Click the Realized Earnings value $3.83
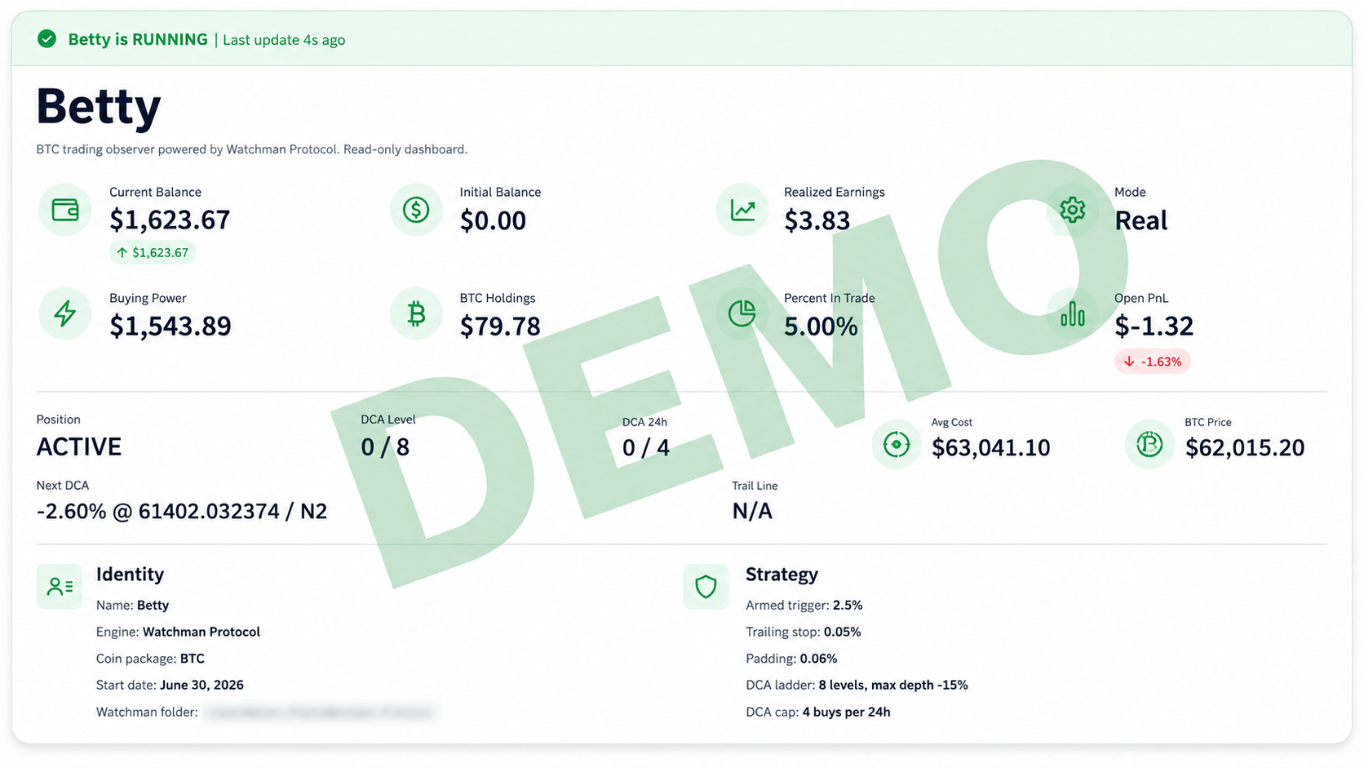The image size is (1364, 768). click(817, 220)
